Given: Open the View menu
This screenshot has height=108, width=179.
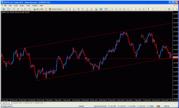Looking at the screenshot, I should 10,5.
